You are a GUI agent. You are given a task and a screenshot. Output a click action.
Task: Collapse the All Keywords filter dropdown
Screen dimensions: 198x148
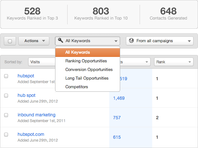(87, 41)
